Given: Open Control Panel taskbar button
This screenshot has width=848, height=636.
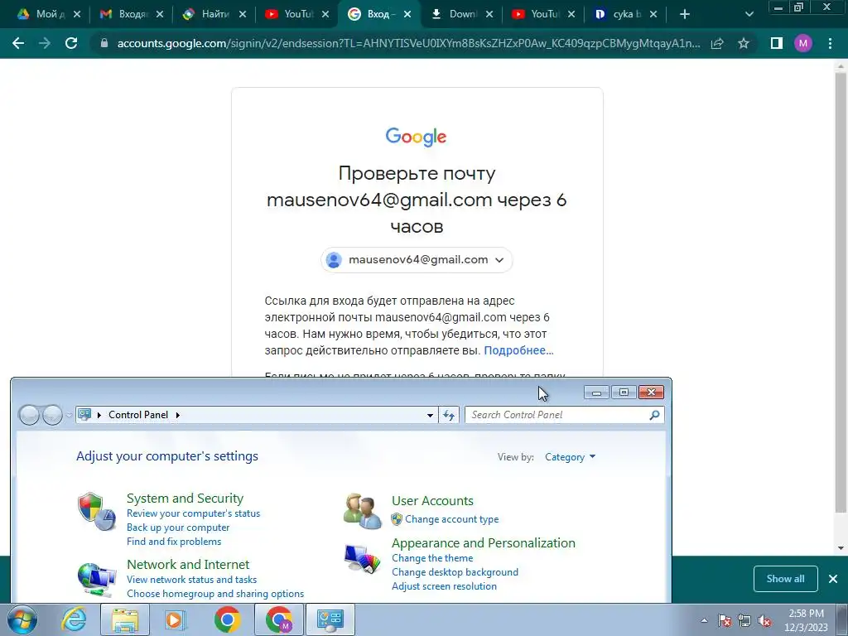Looking at the screenshot, I should (330, 619).
